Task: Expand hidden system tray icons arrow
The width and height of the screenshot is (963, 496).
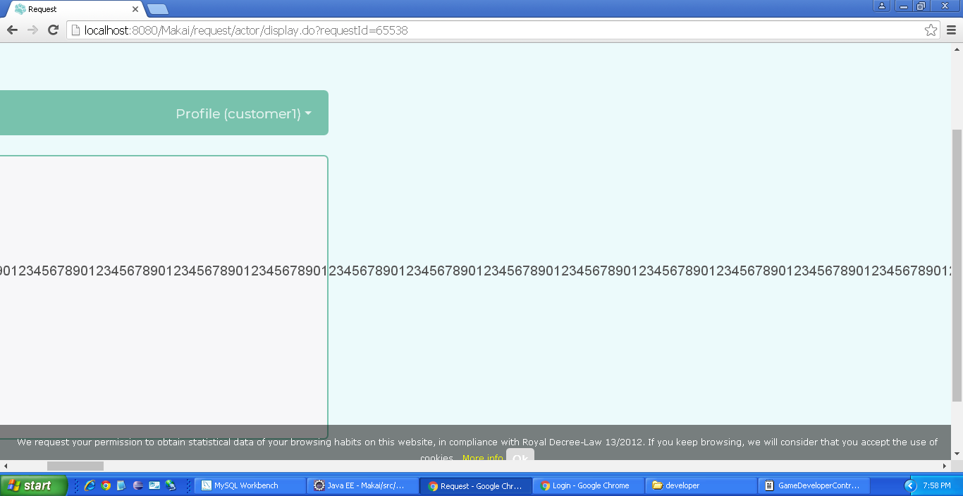Action: pyautogui.click(x=909, y=485)
